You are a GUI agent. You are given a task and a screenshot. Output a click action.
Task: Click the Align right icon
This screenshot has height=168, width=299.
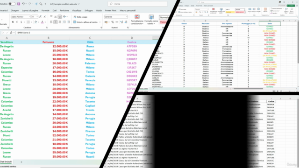[x=60, y=22]
